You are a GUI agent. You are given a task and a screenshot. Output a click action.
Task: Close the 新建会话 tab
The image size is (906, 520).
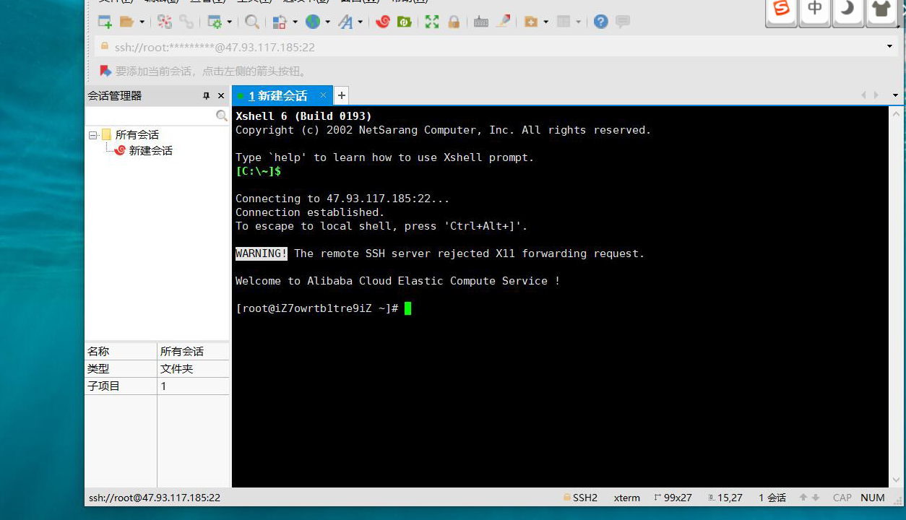[323, 95]
